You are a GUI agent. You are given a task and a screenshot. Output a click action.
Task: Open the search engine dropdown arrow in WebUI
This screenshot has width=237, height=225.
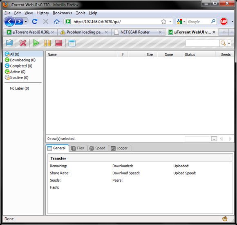[x=229, y=43]
